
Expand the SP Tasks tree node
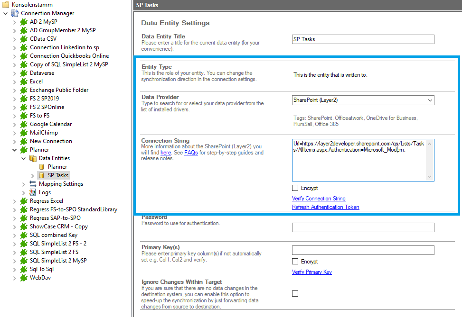[x=32, y=175]
